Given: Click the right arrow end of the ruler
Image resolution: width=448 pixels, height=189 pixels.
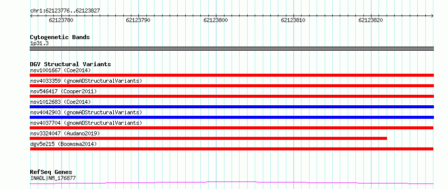Looking at the screenshot, I should (432, 16).
